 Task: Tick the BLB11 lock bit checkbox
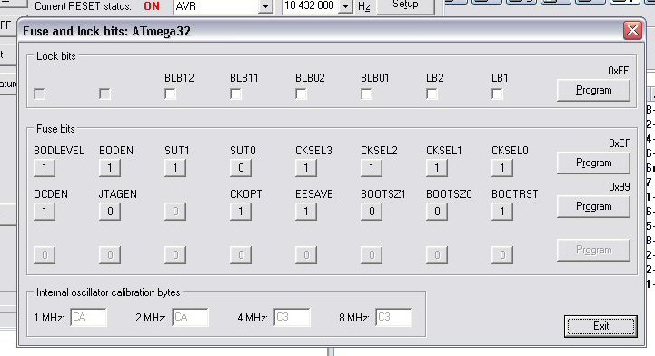[235, 94]
